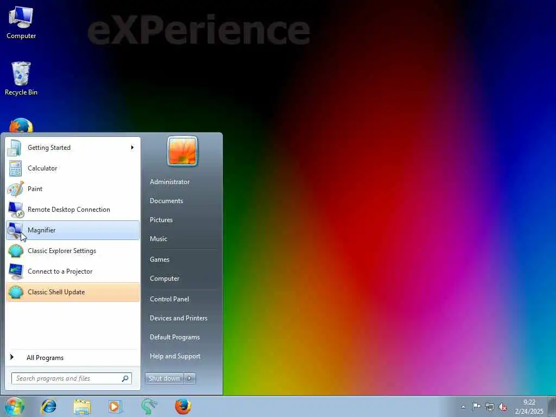Open Games from Start menu
Viewport: 556px width, 417px height.
click(160, 260)
